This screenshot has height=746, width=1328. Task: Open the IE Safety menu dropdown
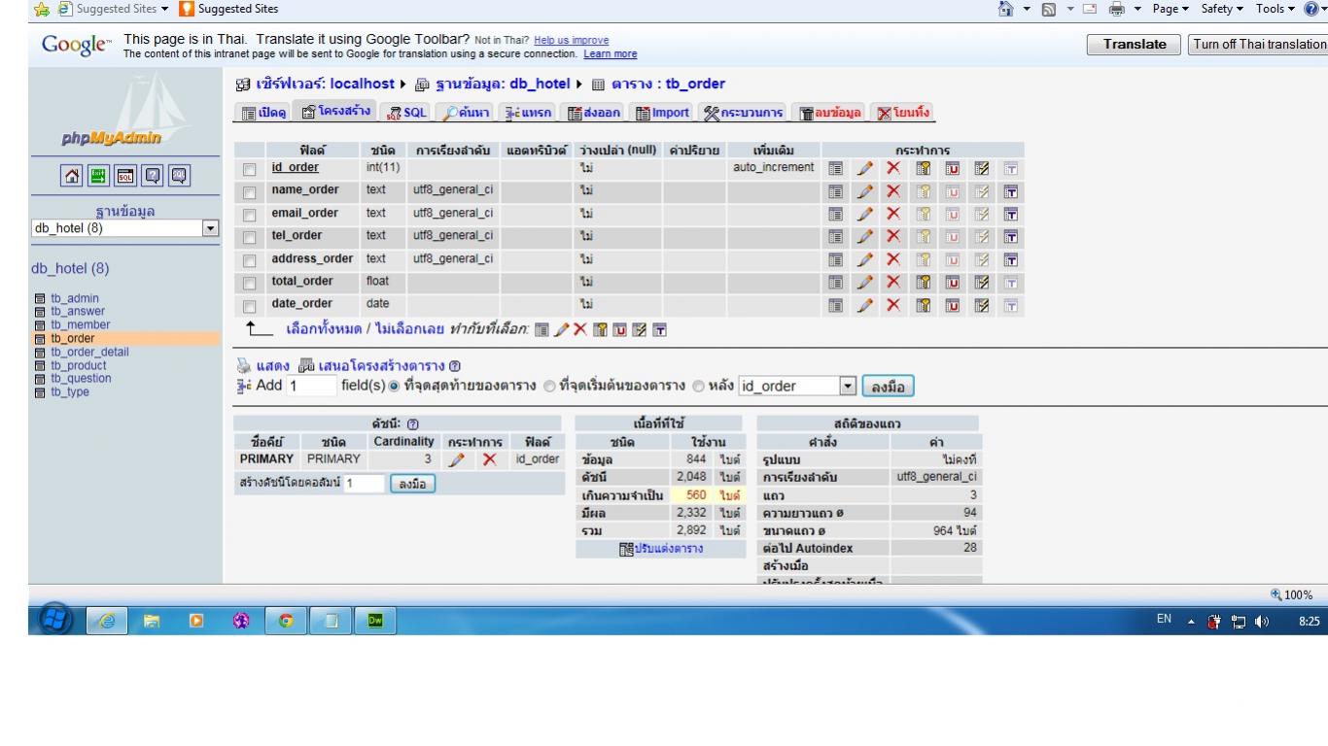1224,9
